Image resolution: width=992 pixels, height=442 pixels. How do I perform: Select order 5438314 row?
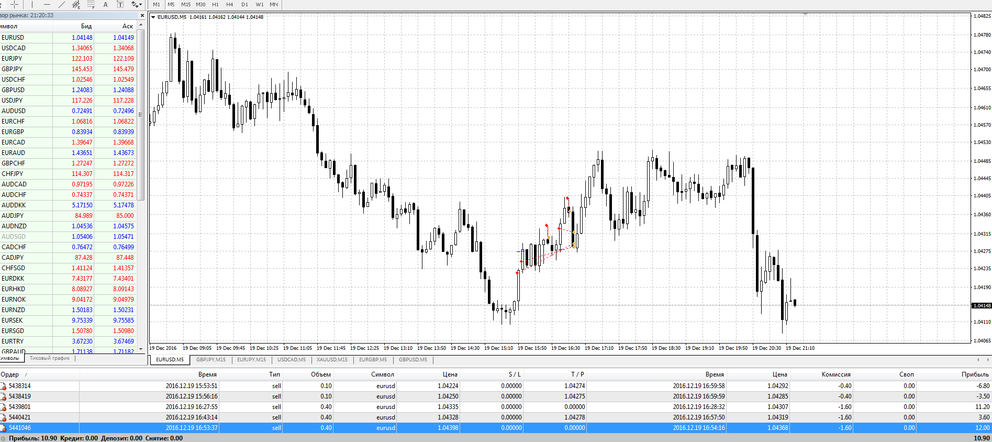tap(496, 386)
